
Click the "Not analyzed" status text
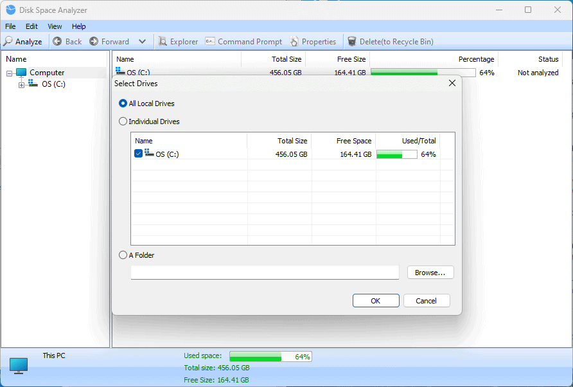[x=538, y=73]
